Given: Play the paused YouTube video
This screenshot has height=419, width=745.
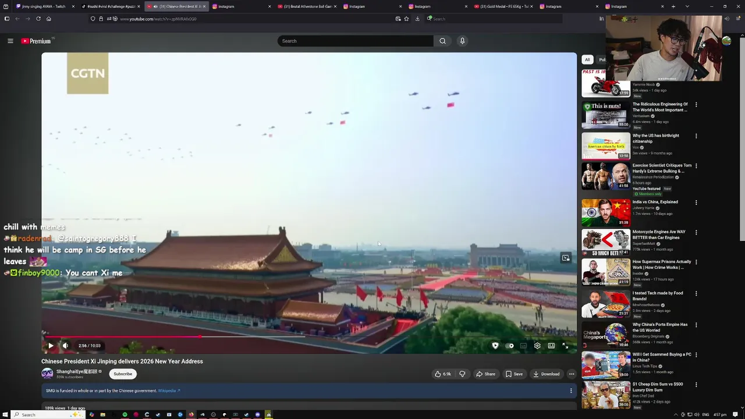Looking at the screenshot, I should click(51, 346).
